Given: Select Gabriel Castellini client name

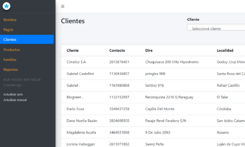Looking at the screenshot, I should 80,74.
